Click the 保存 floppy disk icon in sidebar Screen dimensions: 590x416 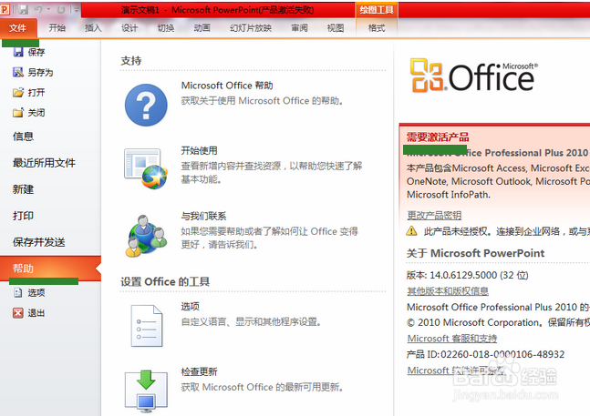(18, 52)
